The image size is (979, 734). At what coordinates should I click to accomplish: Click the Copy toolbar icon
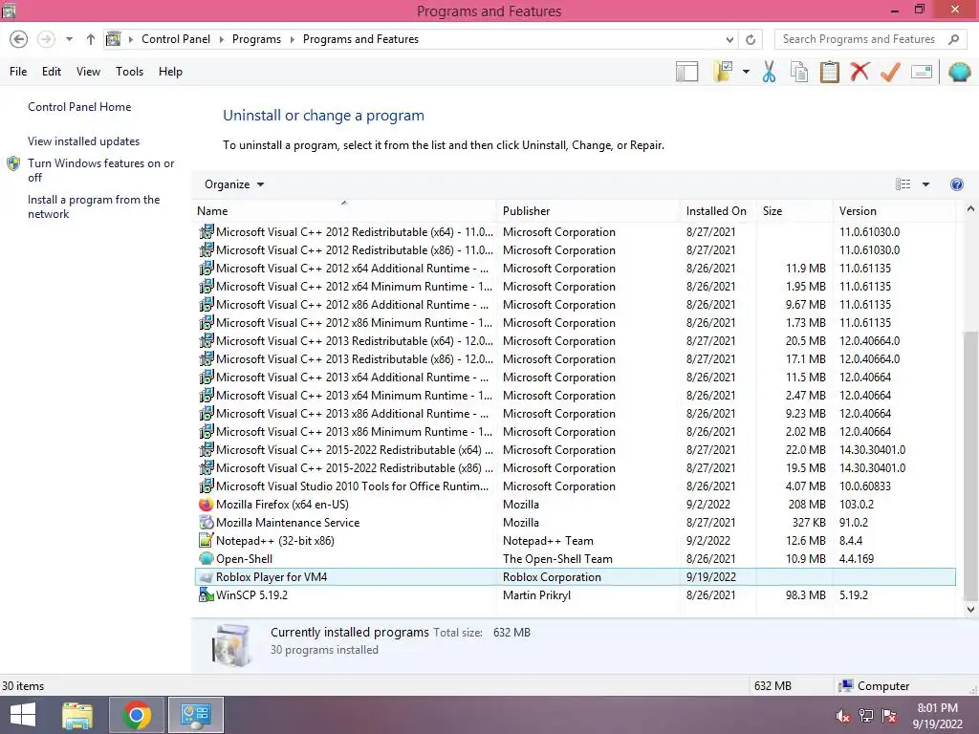799,72
